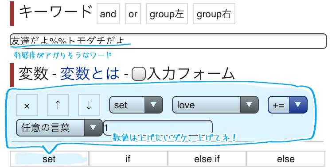Click the 任意の言葉 dropdown arrow
332x167 pixels.
[x=93, y=128]
